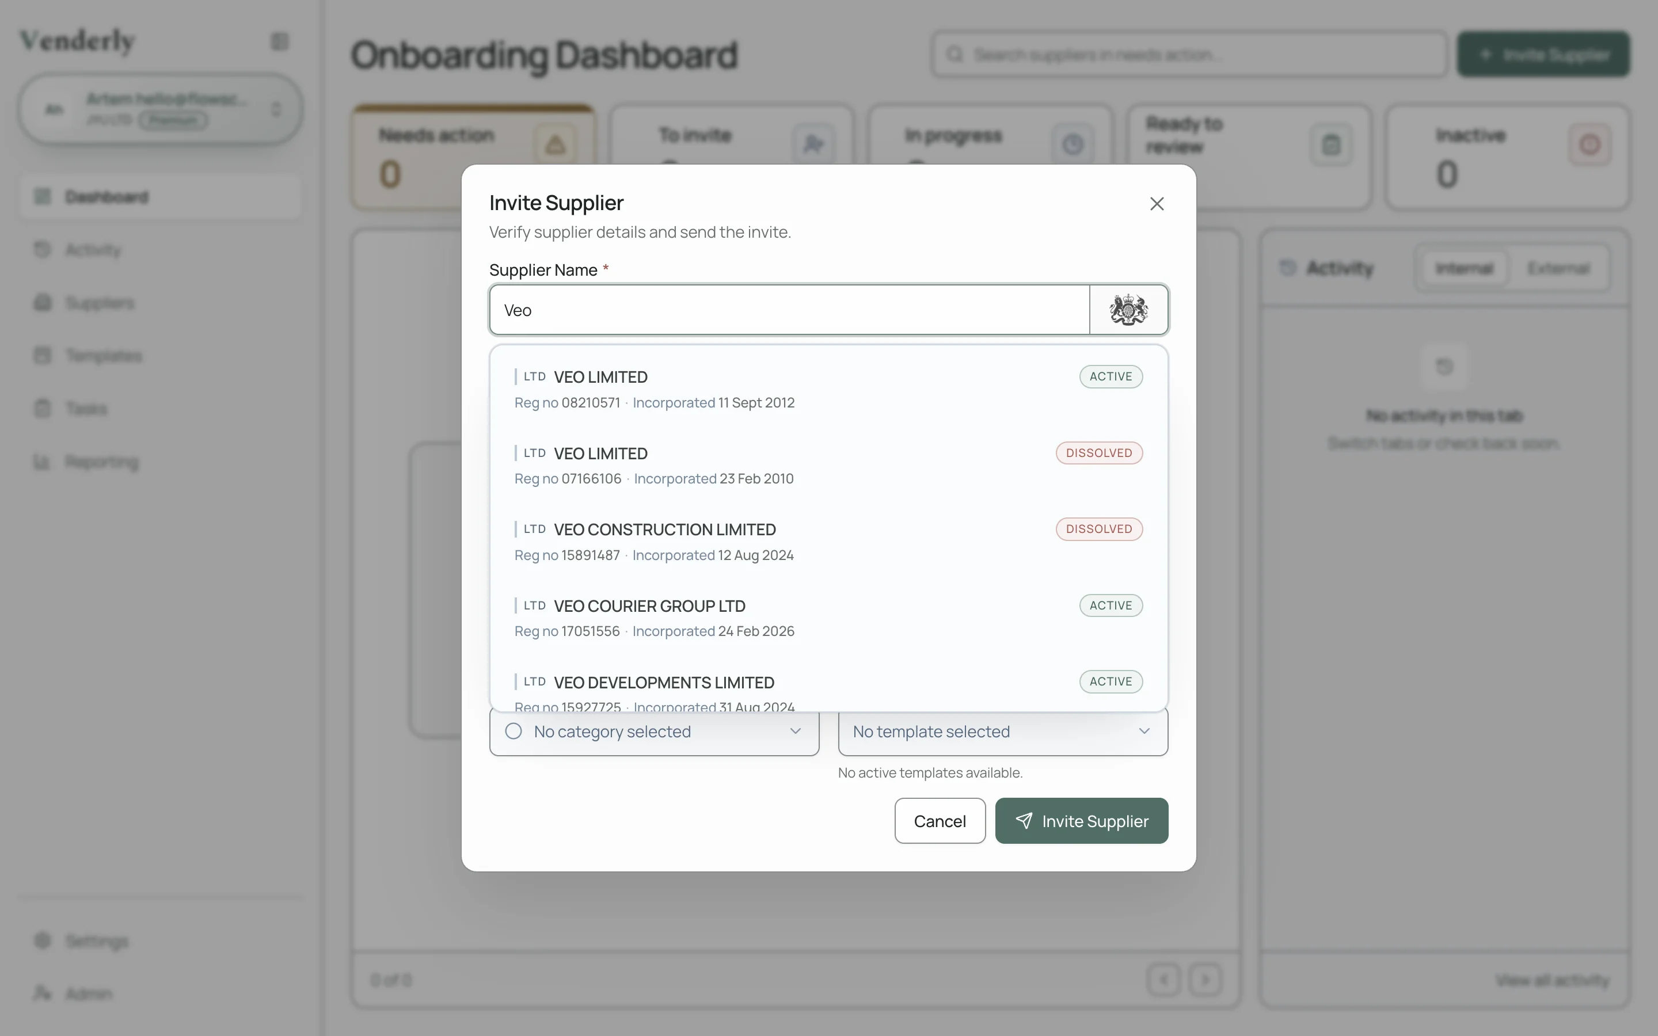Screen dimensions: 1658x1036
Task: Click the stop icon on the Inactive card
Action: (x=1590, y=144)
